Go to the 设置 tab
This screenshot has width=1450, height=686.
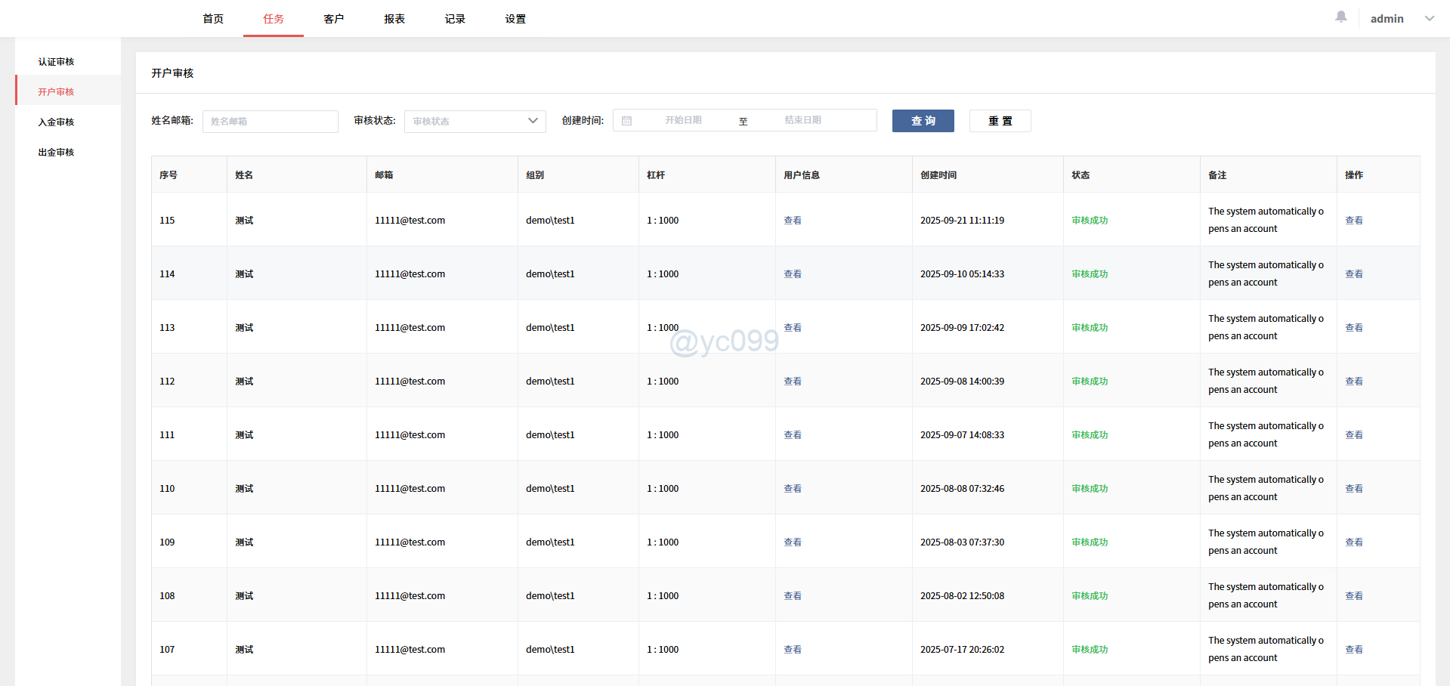(515, 19)
